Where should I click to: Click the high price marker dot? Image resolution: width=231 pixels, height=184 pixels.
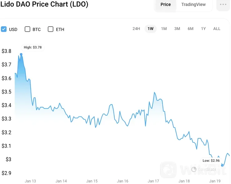pyautogui.click(x=21, y=54)
